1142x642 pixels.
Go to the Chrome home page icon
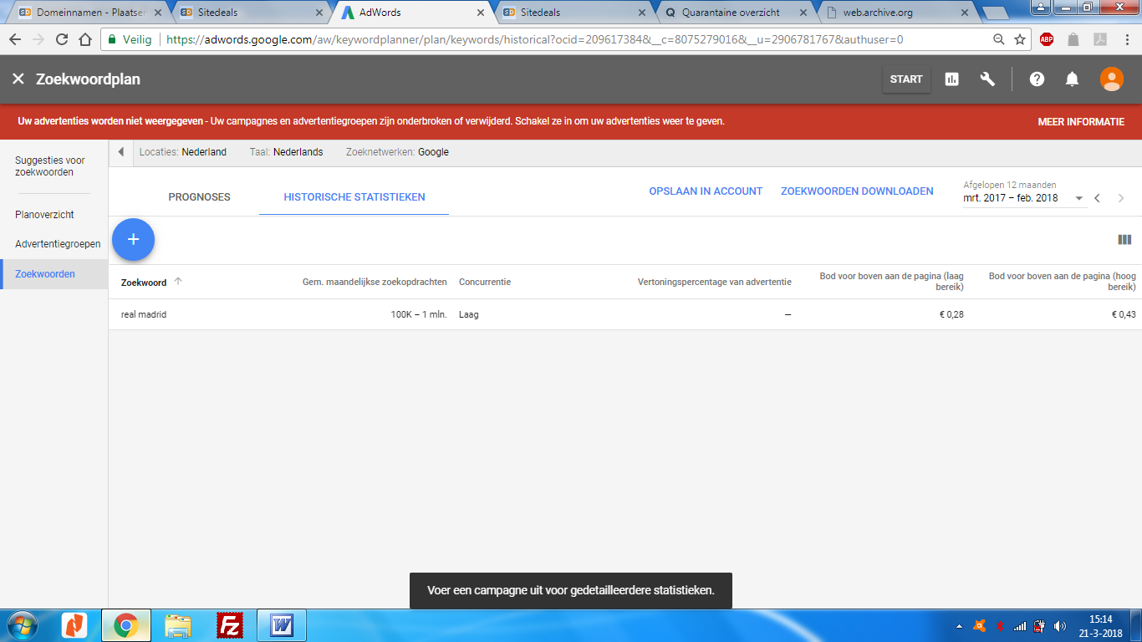pos(85,39)
